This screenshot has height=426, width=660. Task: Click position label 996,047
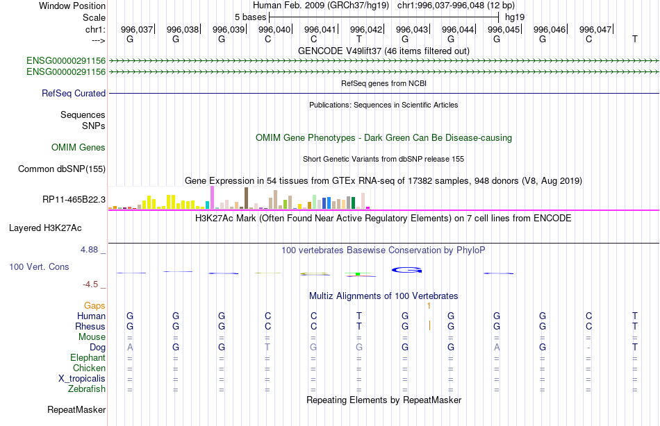595,29
